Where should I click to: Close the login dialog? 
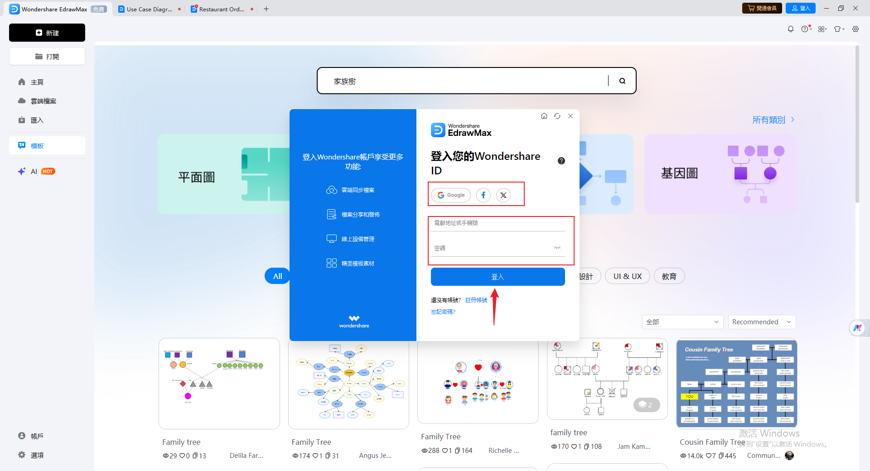click(570, 116)
